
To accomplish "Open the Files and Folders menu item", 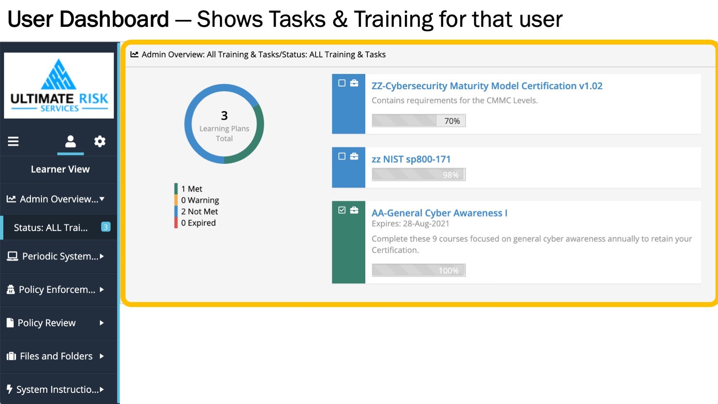I will tap(59, 356).
